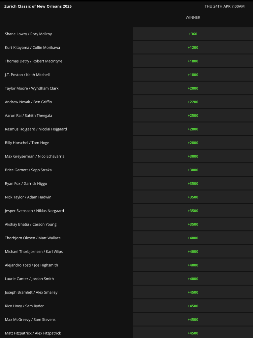Click the Matt Fitzpatrick / Alex Fitzpatrick team name
The image size is (253, 338).
click(x=33, y=333)
